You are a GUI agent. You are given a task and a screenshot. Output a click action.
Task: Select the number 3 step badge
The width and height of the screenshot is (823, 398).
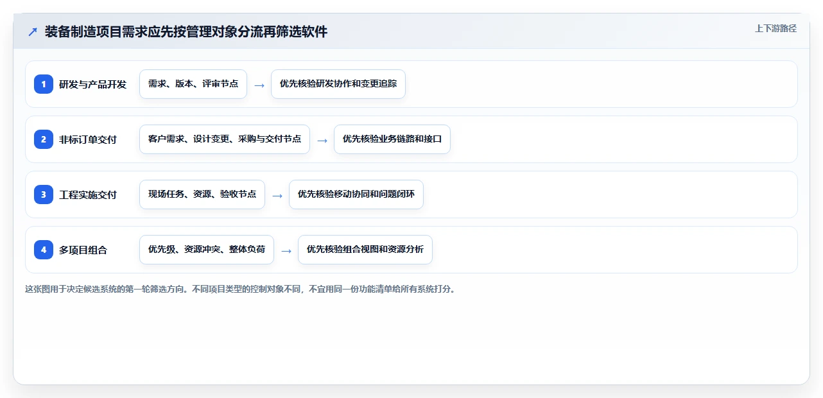44,195
